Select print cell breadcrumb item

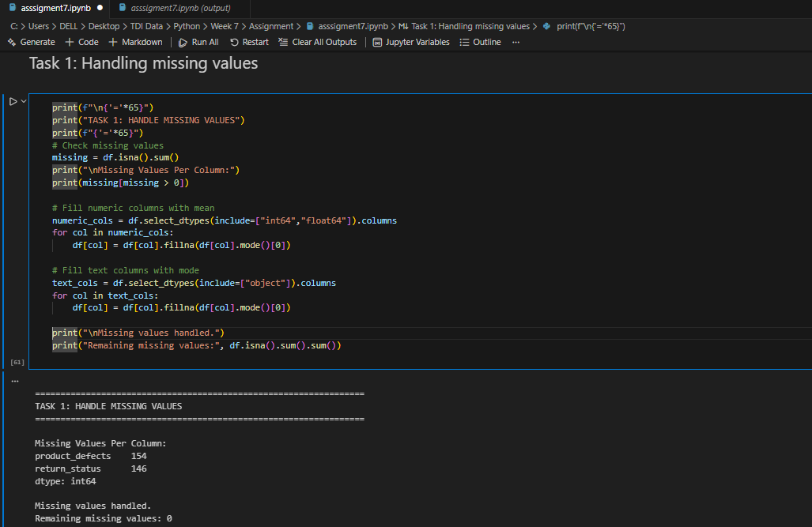tap(584, 26)
